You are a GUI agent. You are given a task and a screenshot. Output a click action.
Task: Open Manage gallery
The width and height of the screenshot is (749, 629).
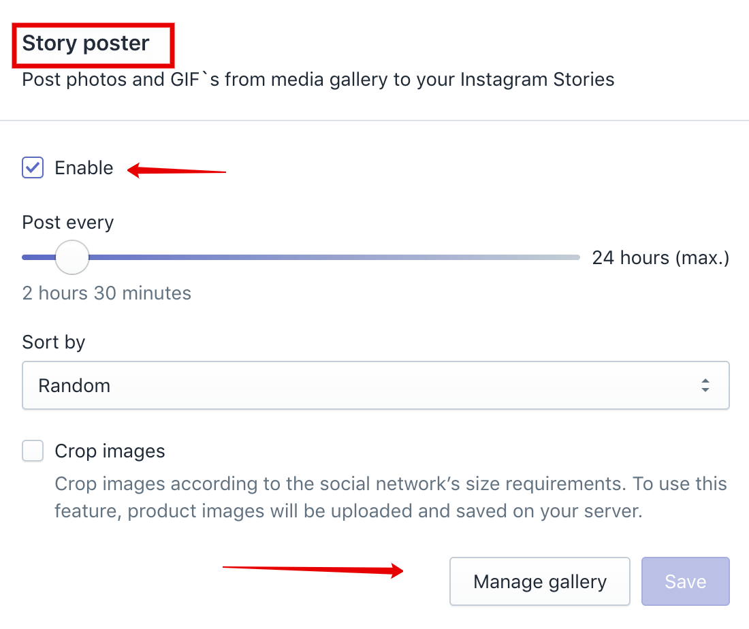[540, 581]
